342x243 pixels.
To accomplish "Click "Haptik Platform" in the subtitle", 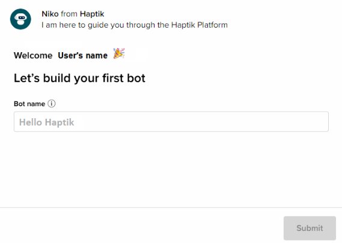I will coord(200,25).
